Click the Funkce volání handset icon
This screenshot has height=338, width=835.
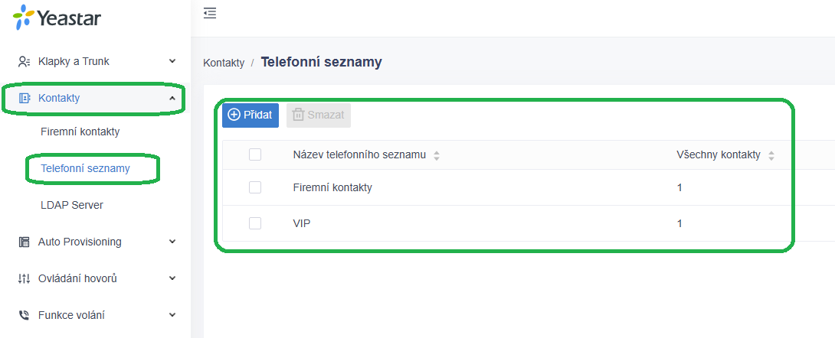[24, 315]
